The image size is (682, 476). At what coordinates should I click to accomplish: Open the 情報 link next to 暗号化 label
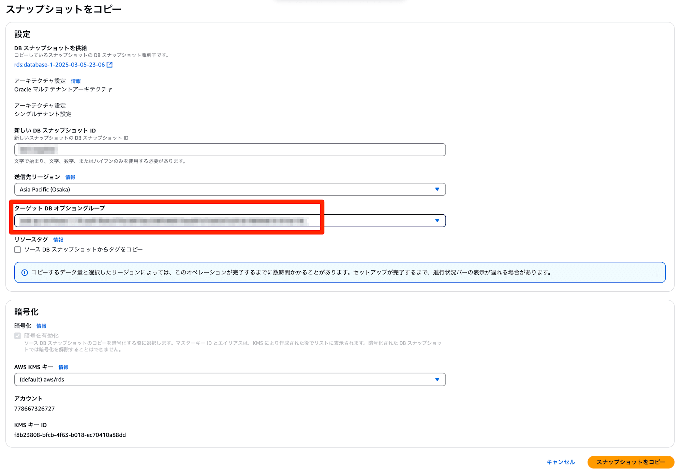point(41,326)
